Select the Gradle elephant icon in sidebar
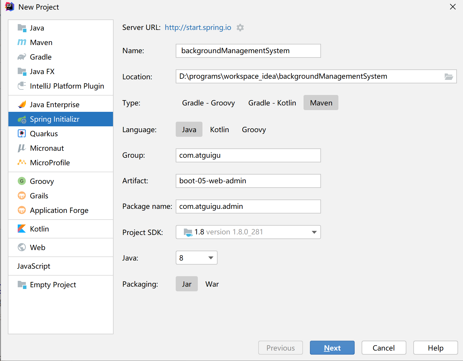The height and width of the screenshot is (361, 463). point(22,57)
